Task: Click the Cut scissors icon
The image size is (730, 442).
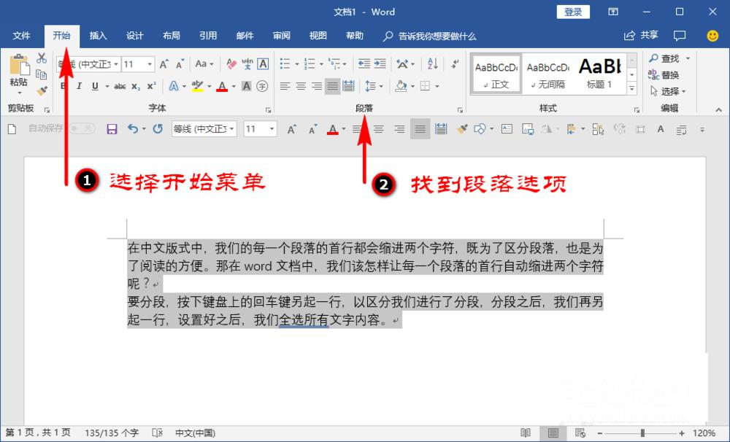Action: [42, 58]
